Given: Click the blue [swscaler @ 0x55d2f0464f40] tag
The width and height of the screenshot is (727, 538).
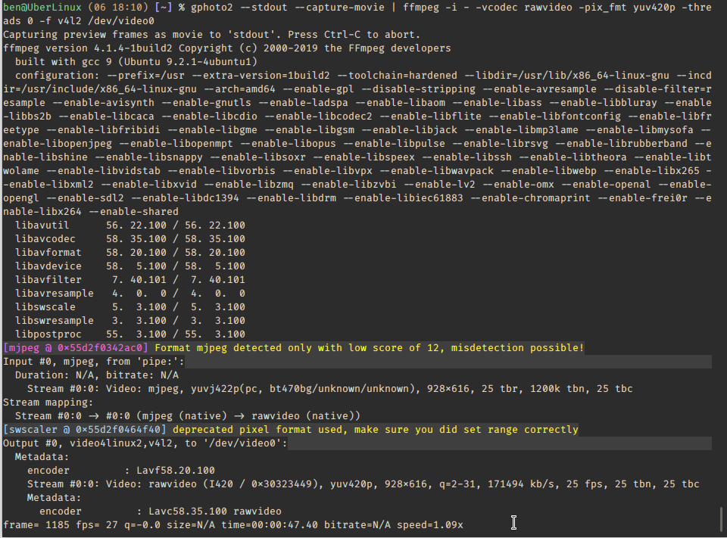Looking at the screenshot, I should (x=84, y=430).
